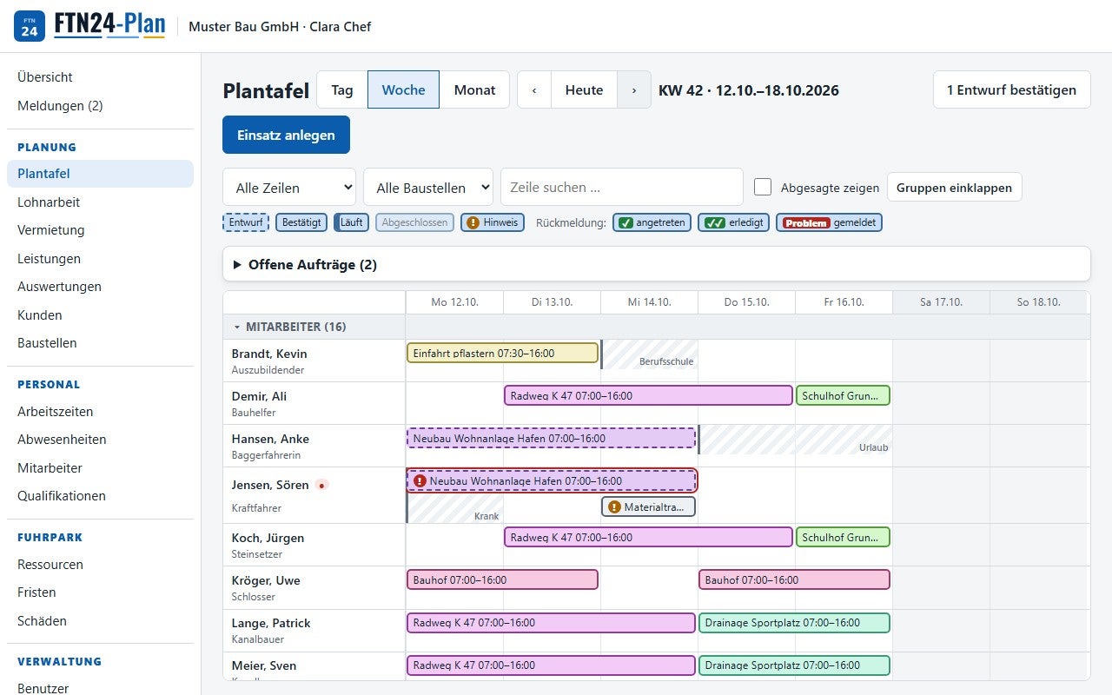1112x695 pixels.
Task: Enable the Abgesagte zeigen checkbox
Action: tap(763, 187)
